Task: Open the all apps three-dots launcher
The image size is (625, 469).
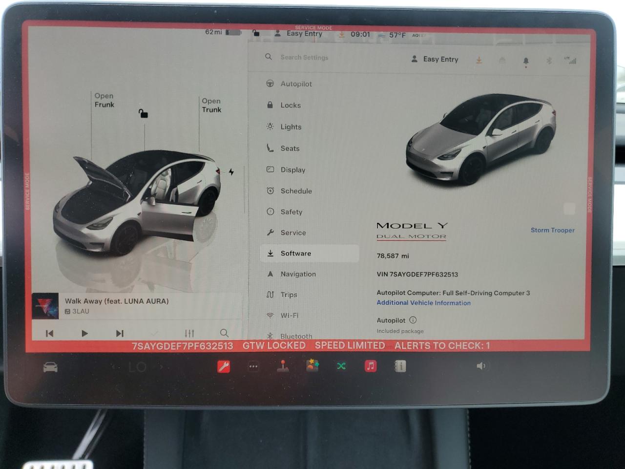Action: (x=253, y=366)
